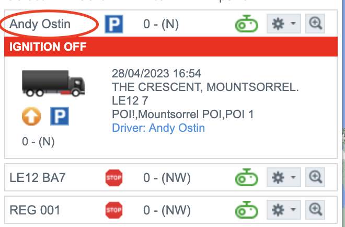Click the orange north heading arrow icon
Screen dimensions: 345x227
tap(31, 116)
